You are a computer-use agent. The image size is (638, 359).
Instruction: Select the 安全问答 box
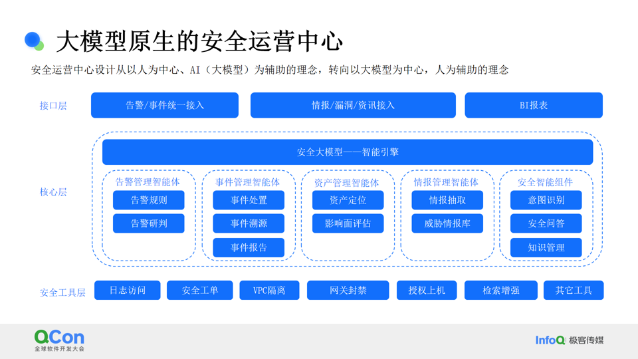tap(546, 223)
